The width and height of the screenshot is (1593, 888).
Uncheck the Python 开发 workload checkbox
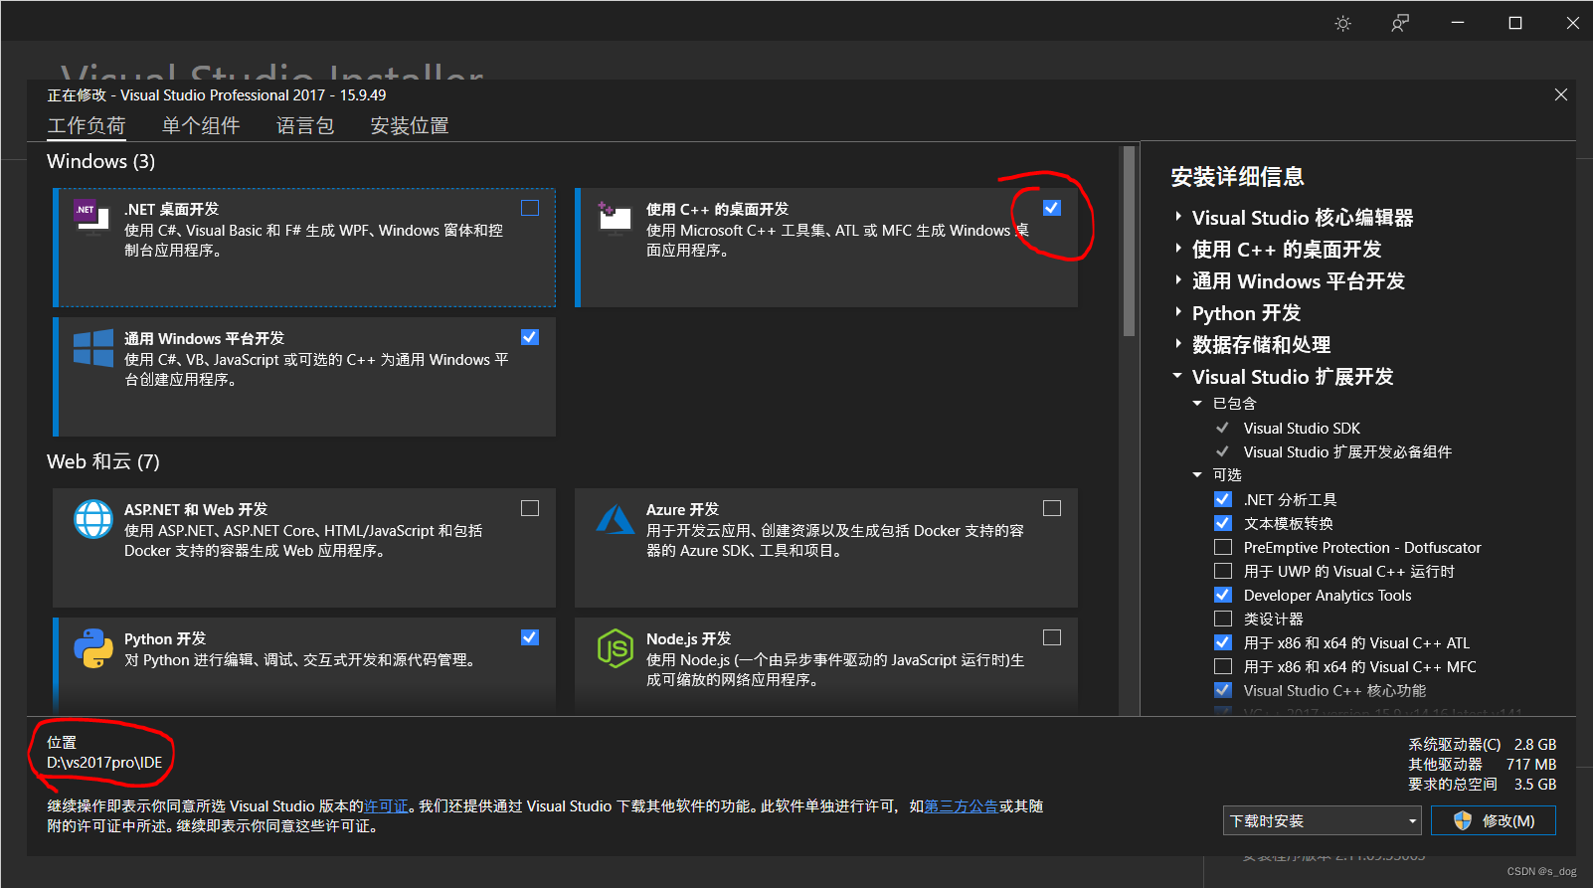(530, 637)
